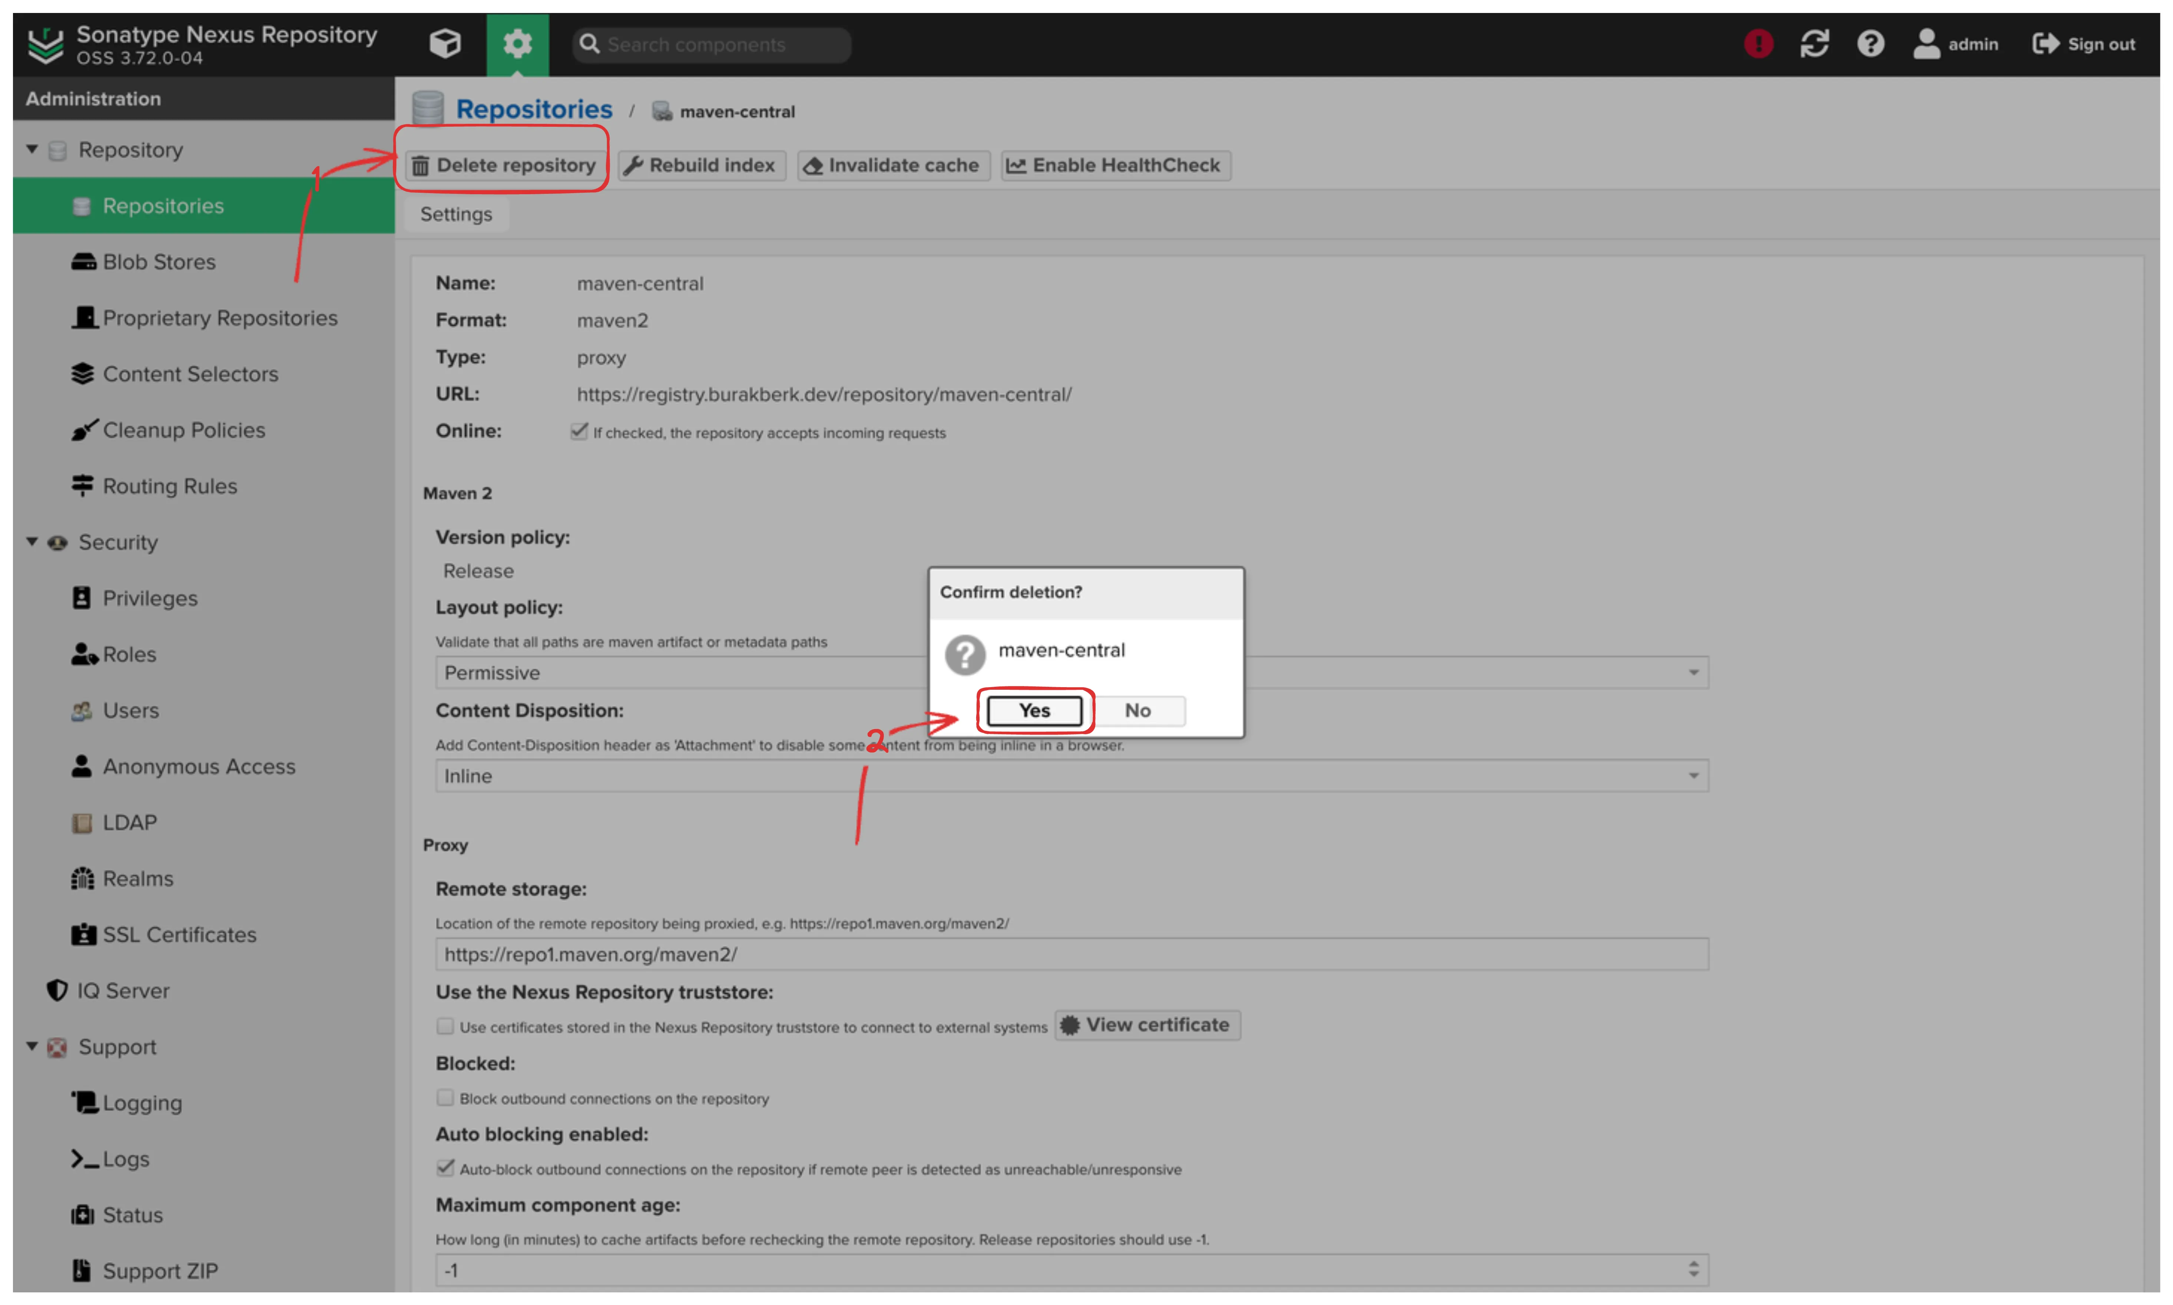This screenshot has height=1305, width=2173.
Task: Collapse the Repository tree section
Action: pos(33,149)
